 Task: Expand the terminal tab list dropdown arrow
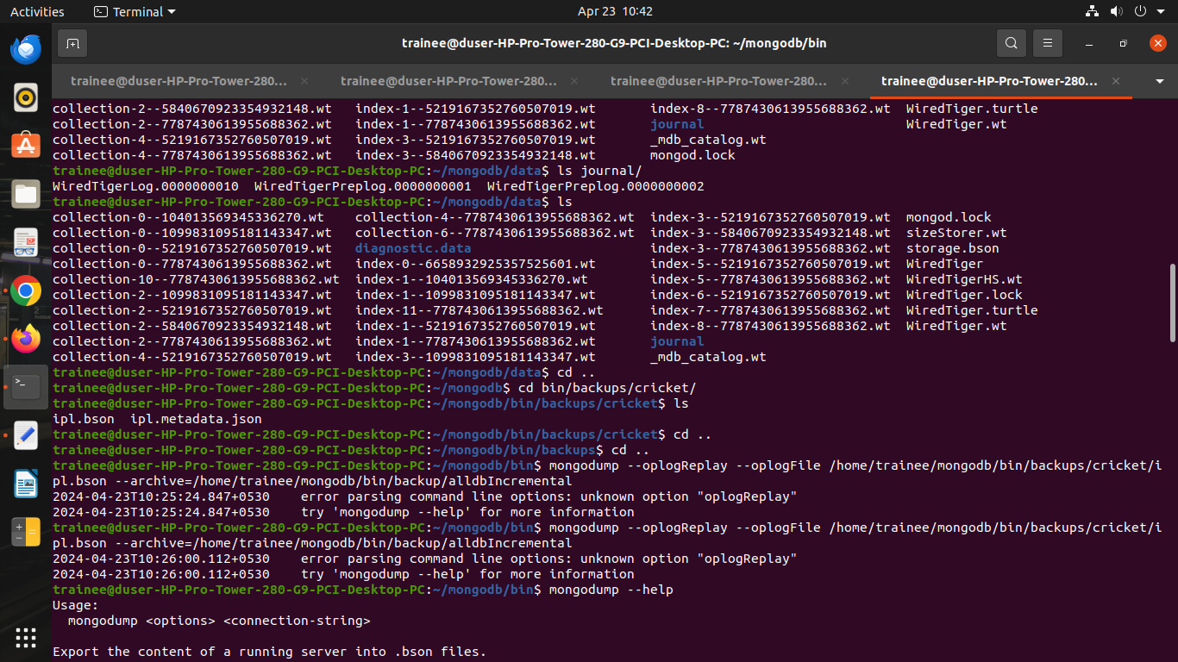1159,81
